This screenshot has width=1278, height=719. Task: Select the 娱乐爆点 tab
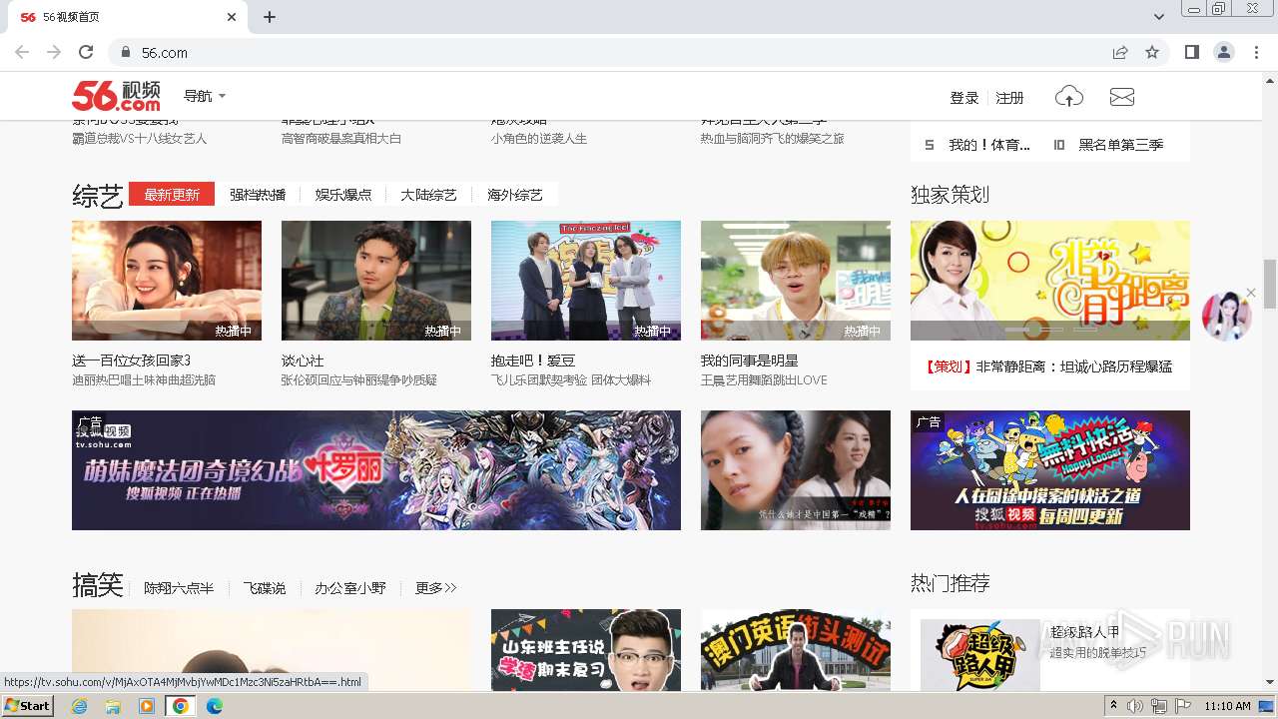tap(343, 195)
